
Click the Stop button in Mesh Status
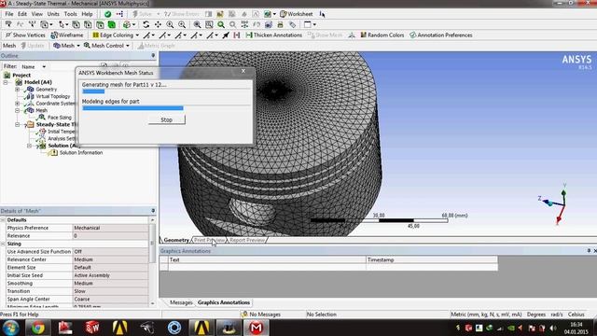click(x=167, y=120)
